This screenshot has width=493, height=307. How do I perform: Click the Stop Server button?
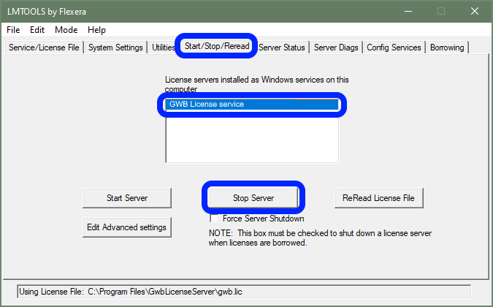253,198
